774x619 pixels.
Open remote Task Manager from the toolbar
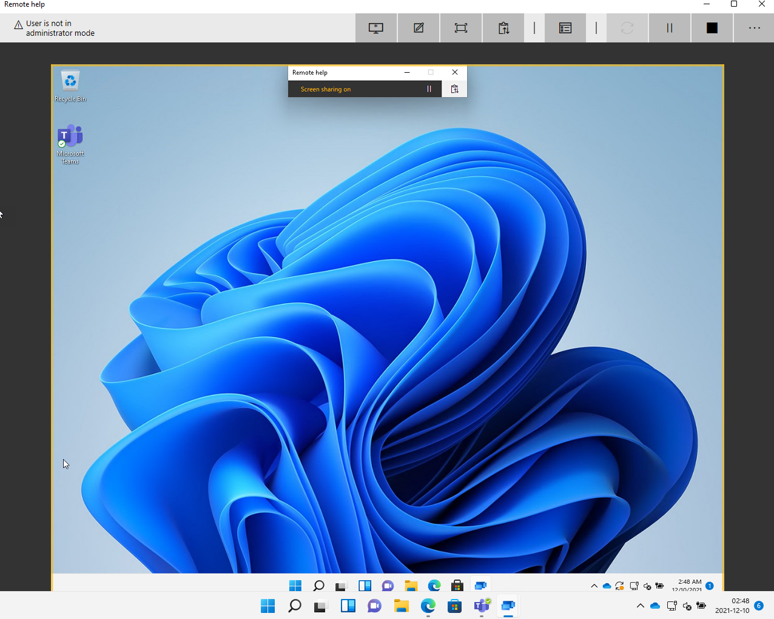pos(565,28)
